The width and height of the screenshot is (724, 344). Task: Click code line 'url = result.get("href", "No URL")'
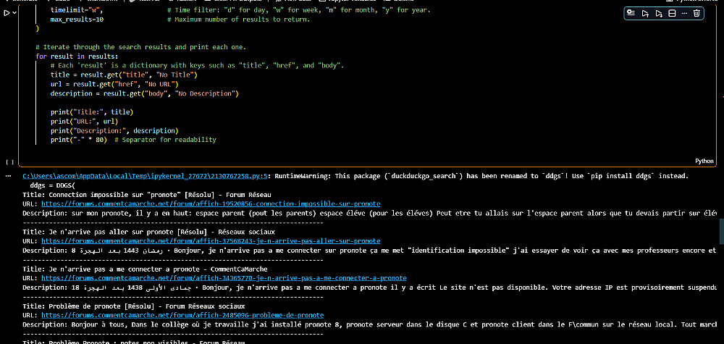(114, 84)
